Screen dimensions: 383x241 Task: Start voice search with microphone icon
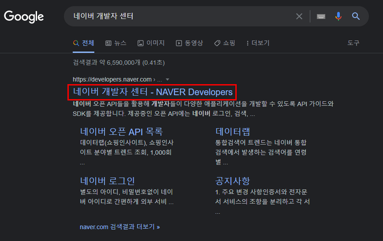pyautogui.click(x=338, y=16)
